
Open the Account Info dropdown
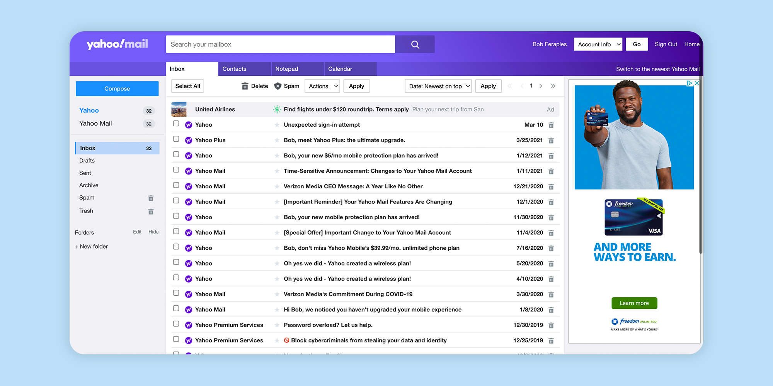click(x=598, y=44)
